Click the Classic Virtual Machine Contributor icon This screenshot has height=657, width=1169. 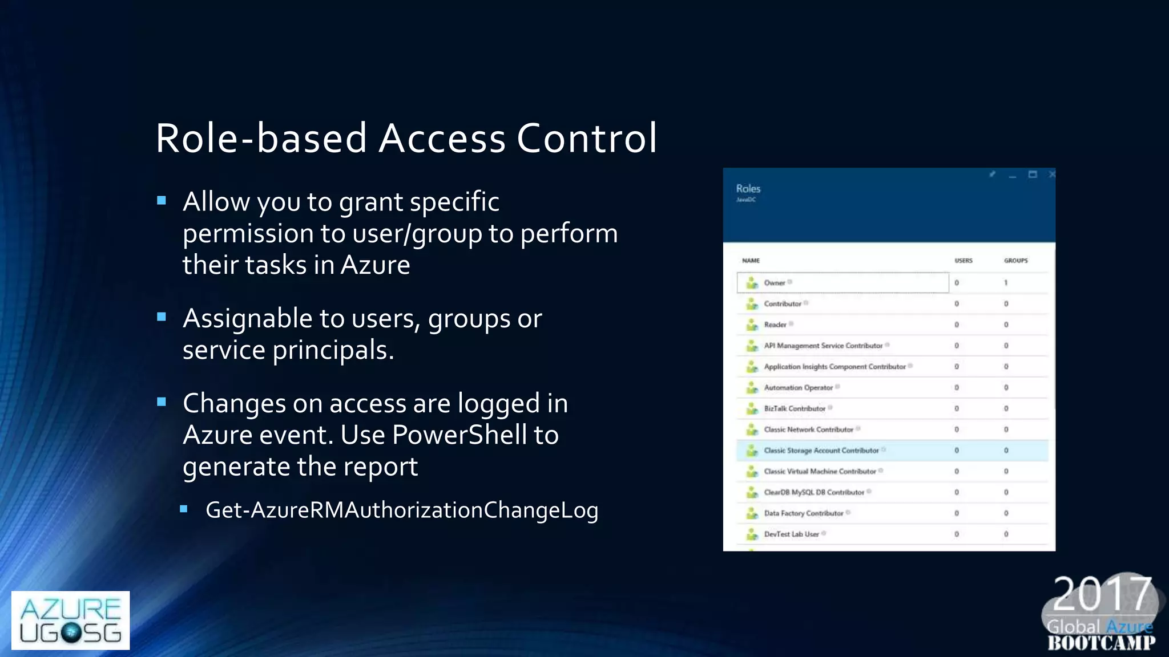click(x=752, y=471)
